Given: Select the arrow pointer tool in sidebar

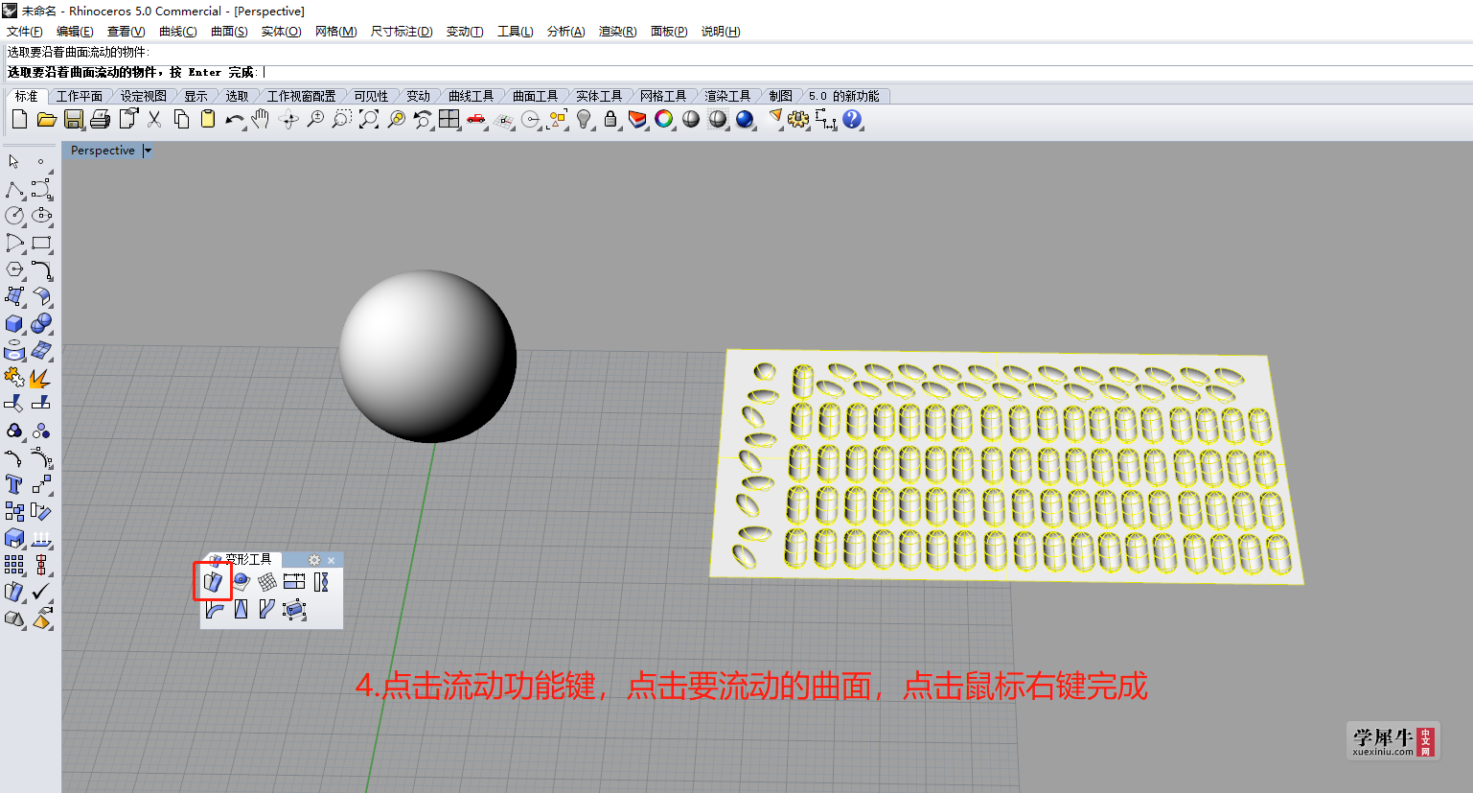Looking at the screenshot, I should [x=14, y=162].
